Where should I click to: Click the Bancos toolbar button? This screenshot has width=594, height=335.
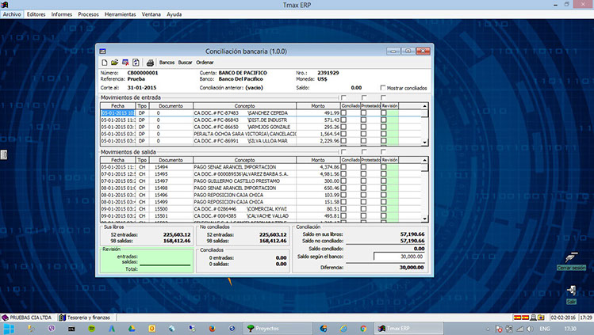click(x=167, y=62)
